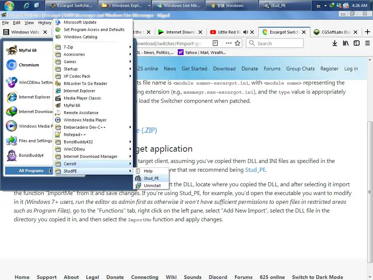This screenshot has width=373, height=280.
Task: Open WinCDEmu Settings in Start menu
Action: point(29,82)
